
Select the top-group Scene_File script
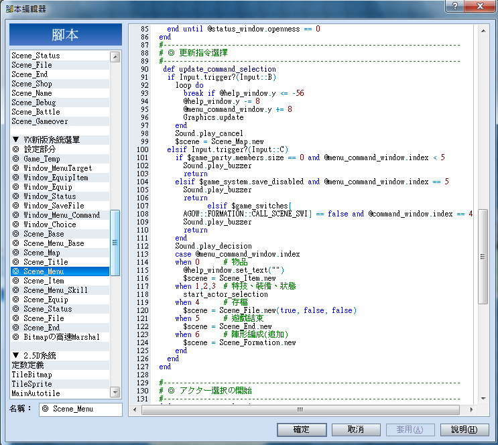[60, 65]
